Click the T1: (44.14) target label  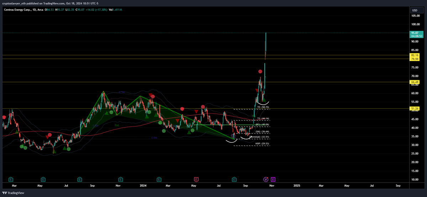(x=264, y=119)
